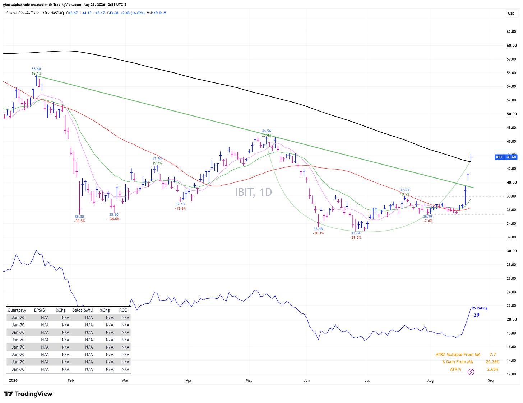Image resolution: width=523 pixels, height=403 pixels.
Task: Click the 35.30 low price label
Action: [x=79, y=217]
